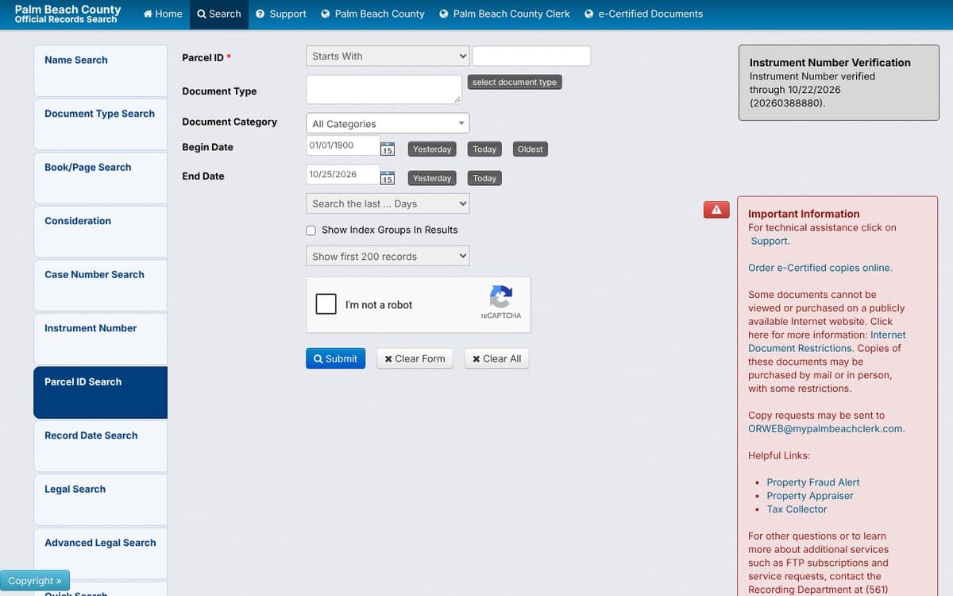
Task: Click the Begin Date calendar icon
Action: click(388, 149)
